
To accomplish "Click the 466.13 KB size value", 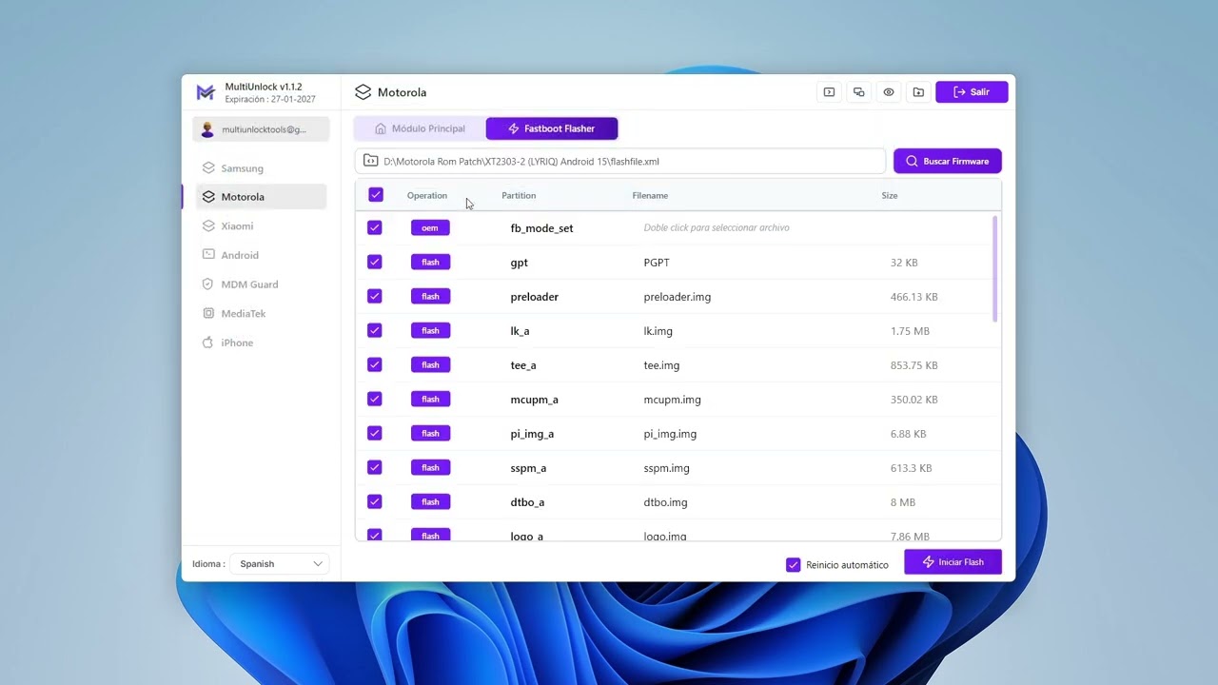I will click(914, 297).
